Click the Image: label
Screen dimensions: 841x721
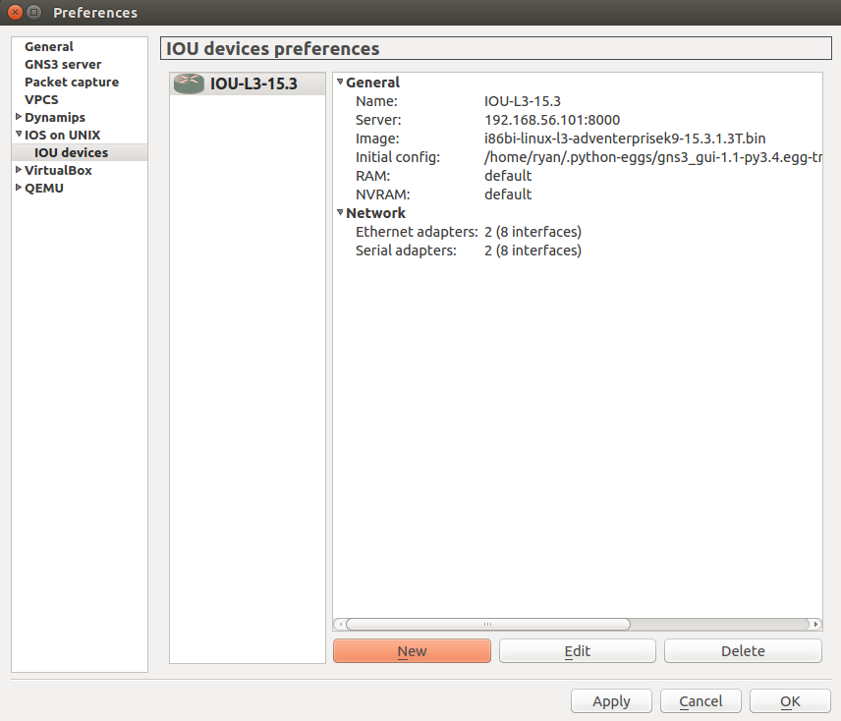pos(377,139)
